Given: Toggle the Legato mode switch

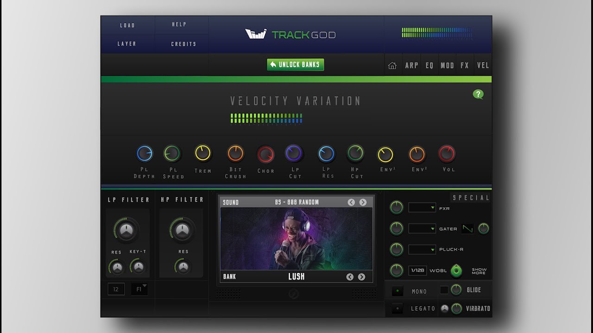Looking at the screenshot, I should tap(397, 308).
